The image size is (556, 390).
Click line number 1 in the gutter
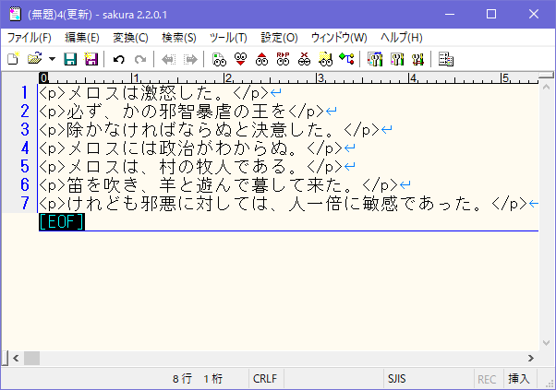(24, 93)
